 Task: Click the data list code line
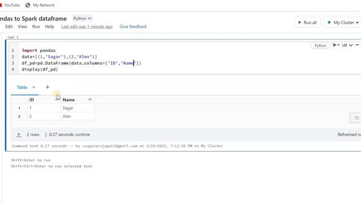pyautogui.click(x=59, y=56)
